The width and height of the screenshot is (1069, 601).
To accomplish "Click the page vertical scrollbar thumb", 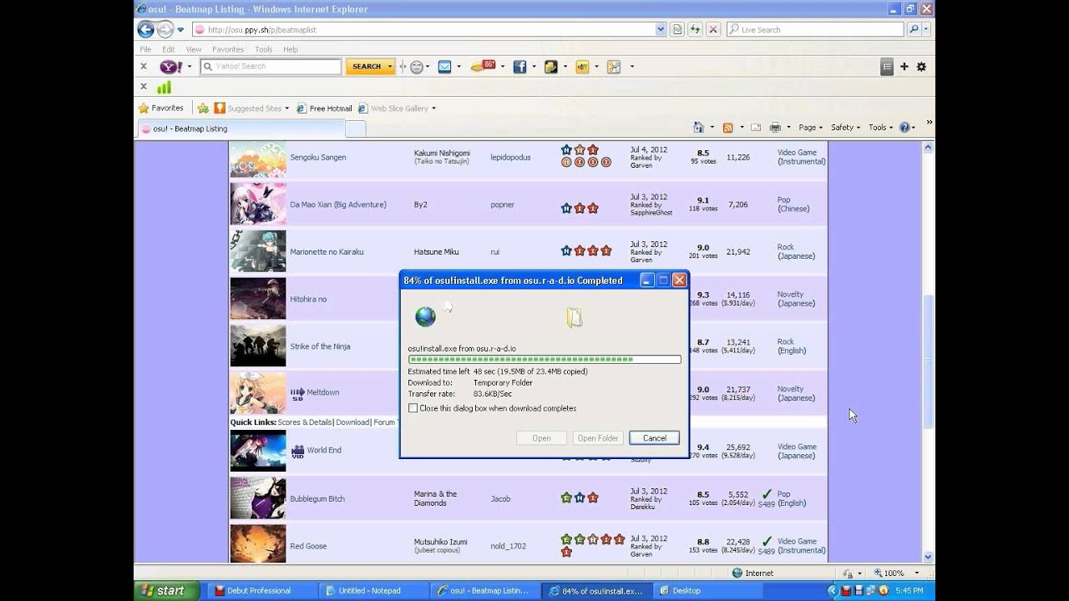I will click(x=928, y=361).
